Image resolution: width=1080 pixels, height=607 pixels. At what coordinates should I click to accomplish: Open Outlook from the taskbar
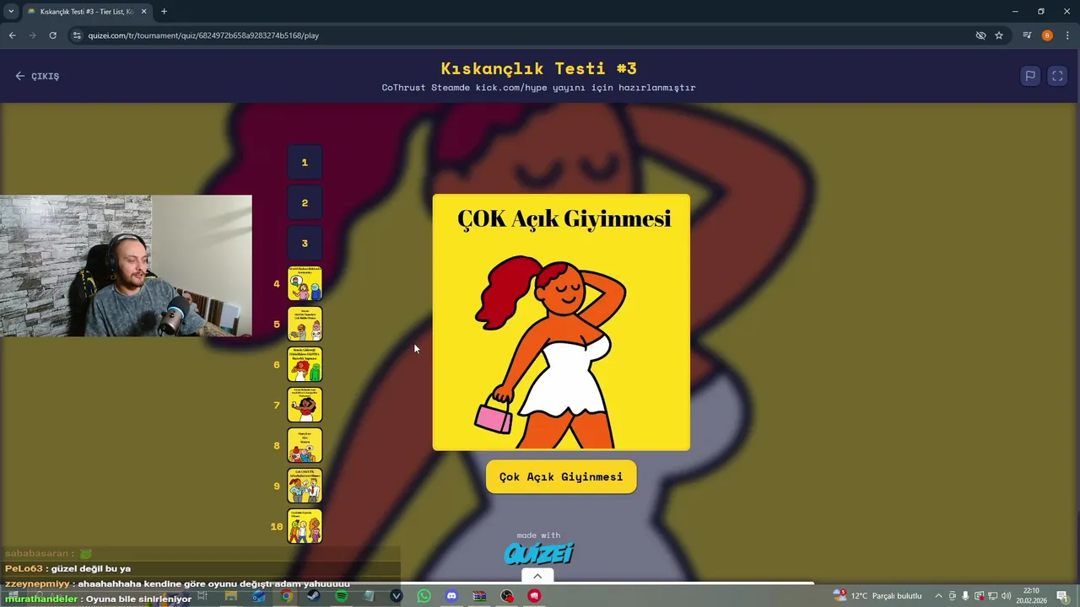pyautogui.click(x=258, y=596)
